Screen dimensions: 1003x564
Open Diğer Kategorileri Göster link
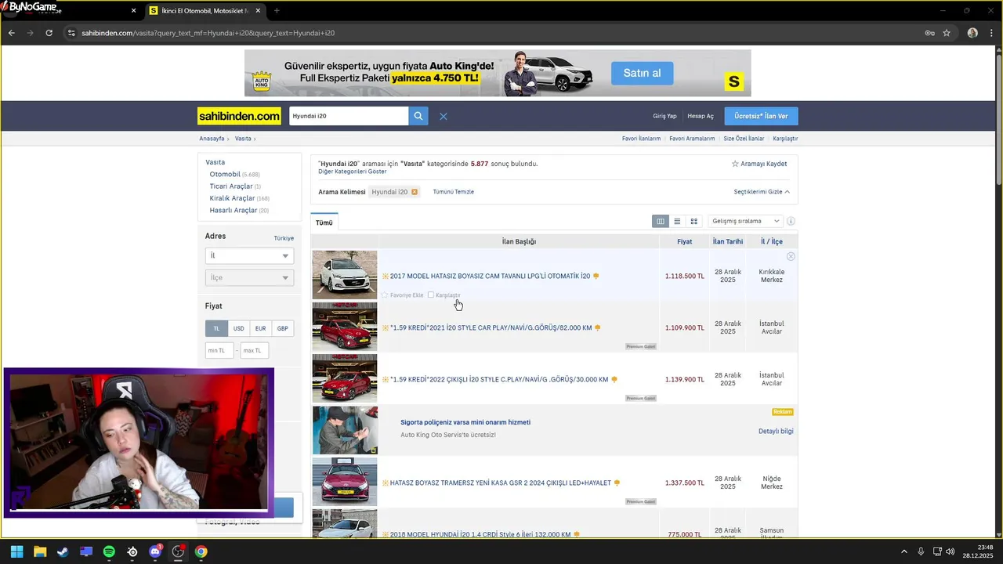coord(352,172)
